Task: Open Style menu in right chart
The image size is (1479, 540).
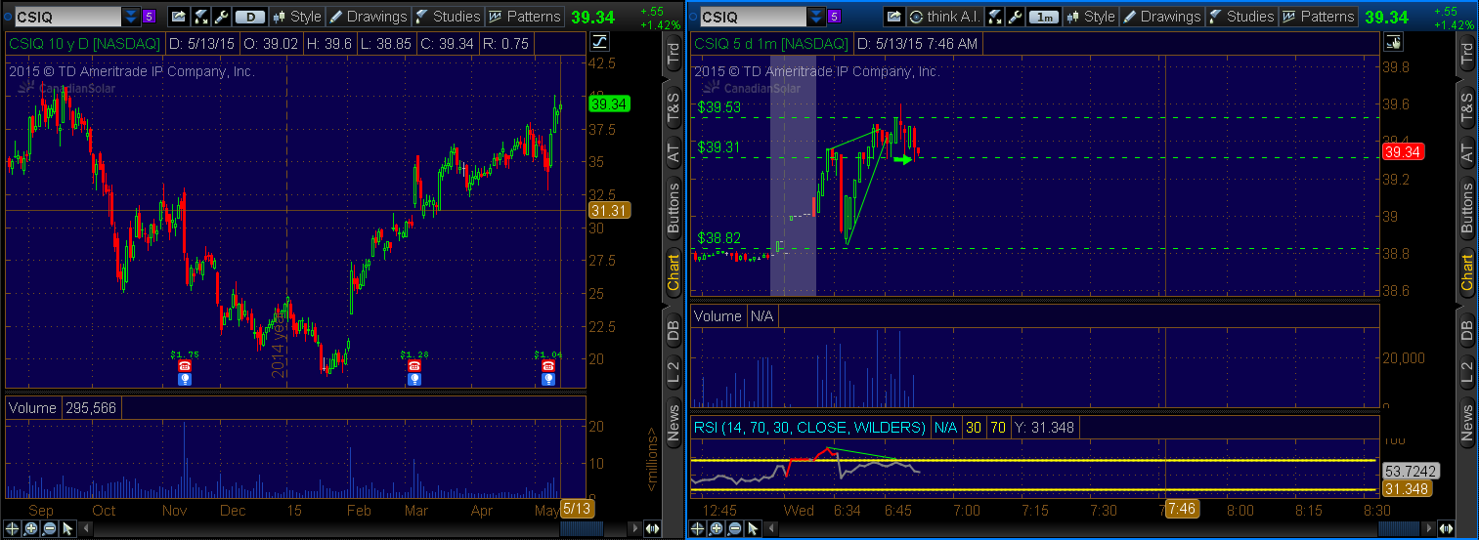Action: [1091, 17]
